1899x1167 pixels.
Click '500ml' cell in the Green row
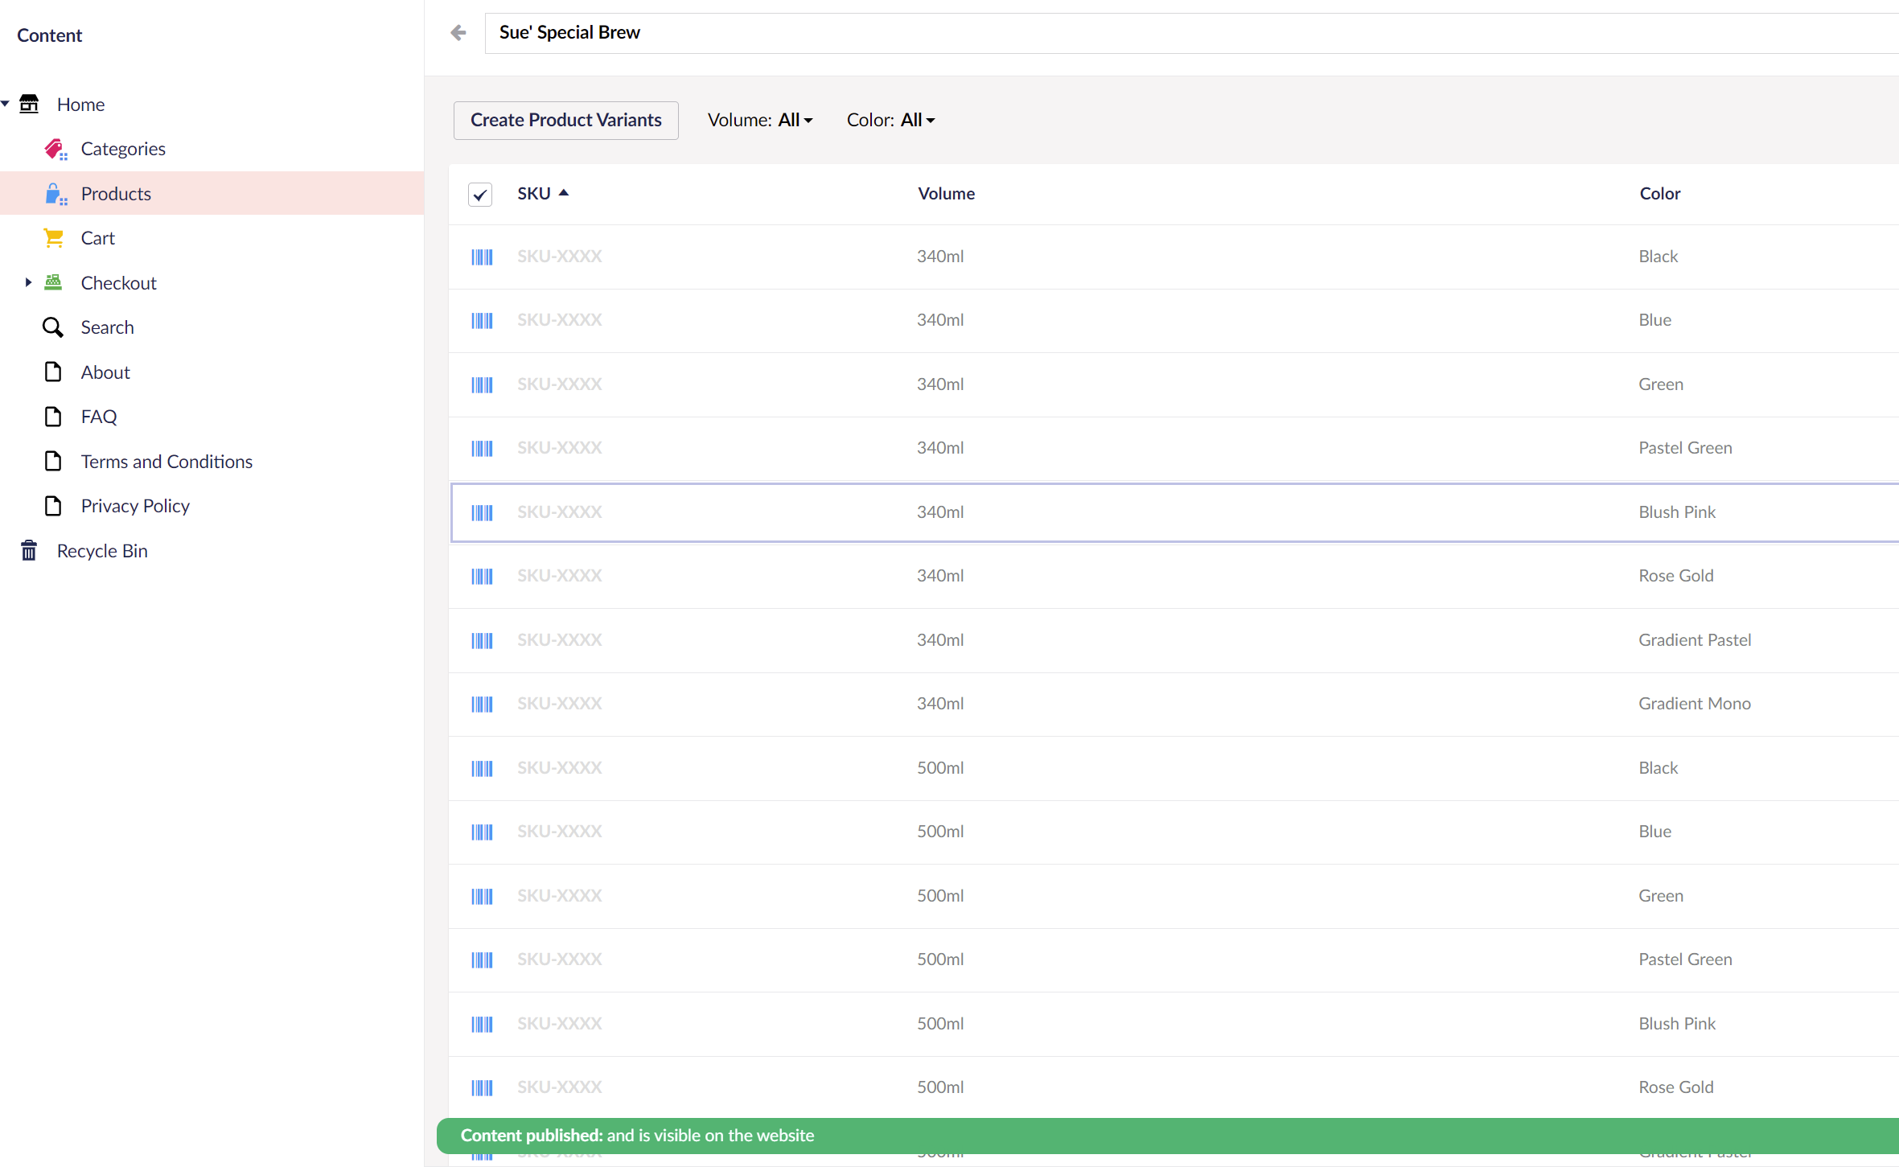940,895
